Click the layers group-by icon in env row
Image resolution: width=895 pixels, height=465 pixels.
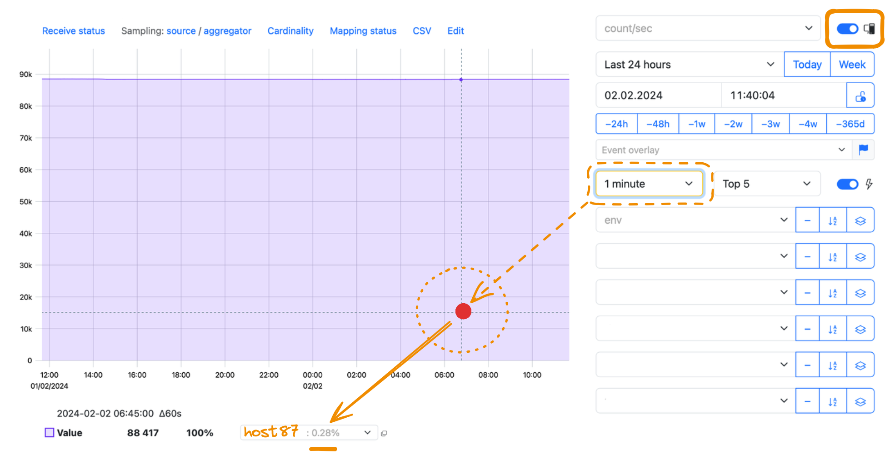click(860, 220)
